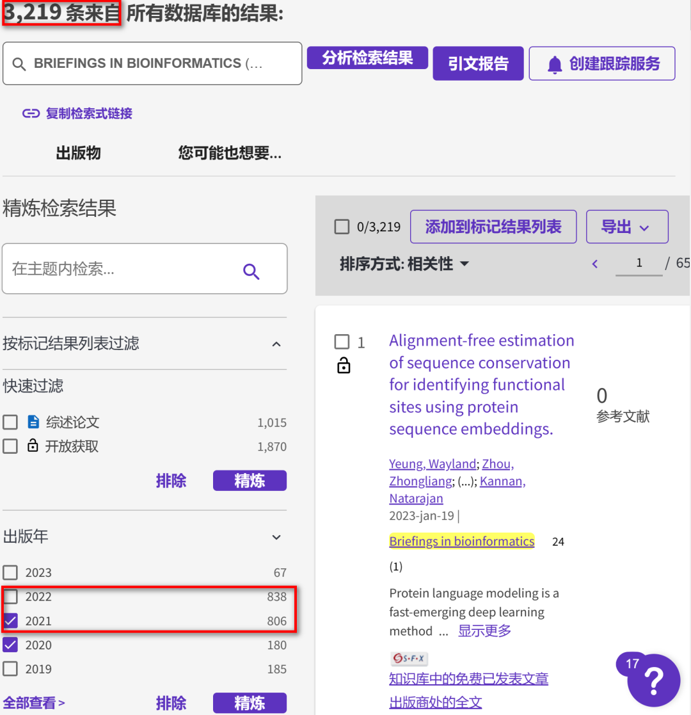
Task: Click the bell icon on 创建跟踪服务 button
Action: (x=555, y=63)
